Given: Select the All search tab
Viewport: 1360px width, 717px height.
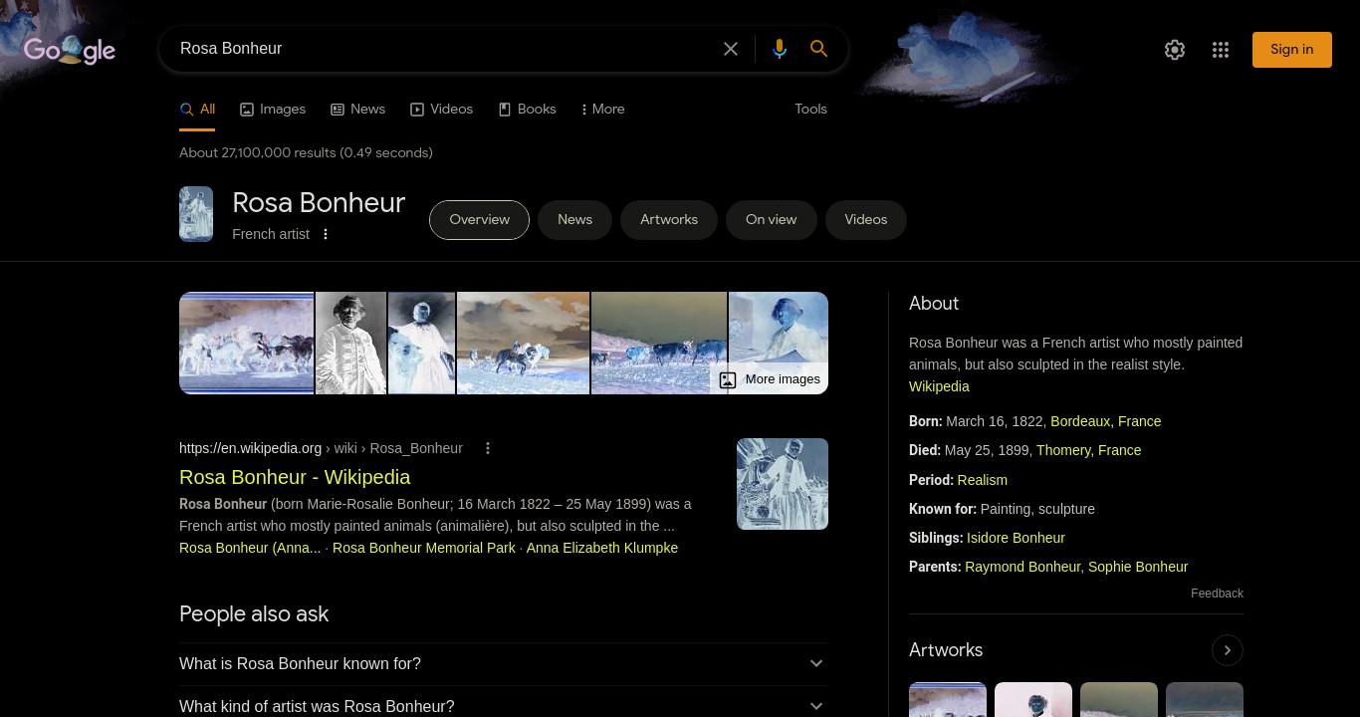Looking at the screenshot, I should [x=197, y=110].
